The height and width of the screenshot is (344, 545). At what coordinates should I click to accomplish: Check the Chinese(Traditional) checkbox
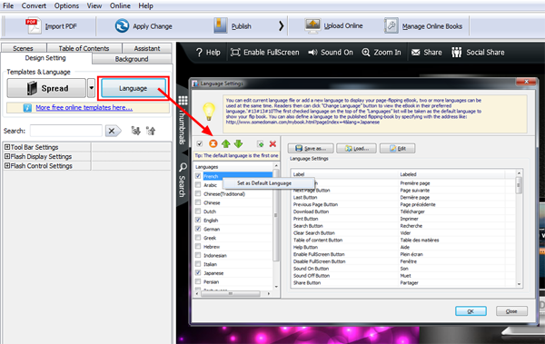pos(198,193)
